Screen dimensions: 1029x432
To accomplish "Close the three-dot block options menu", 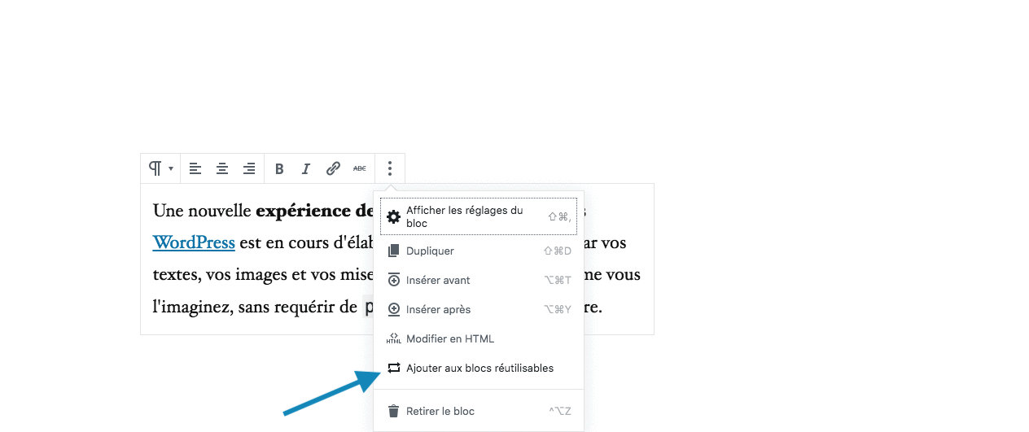I will tap(390, 168).
